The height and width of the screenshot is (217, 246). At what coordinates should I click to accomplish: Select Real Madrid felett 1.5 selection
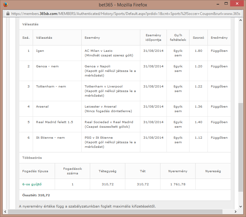click(x=54, y=122)
